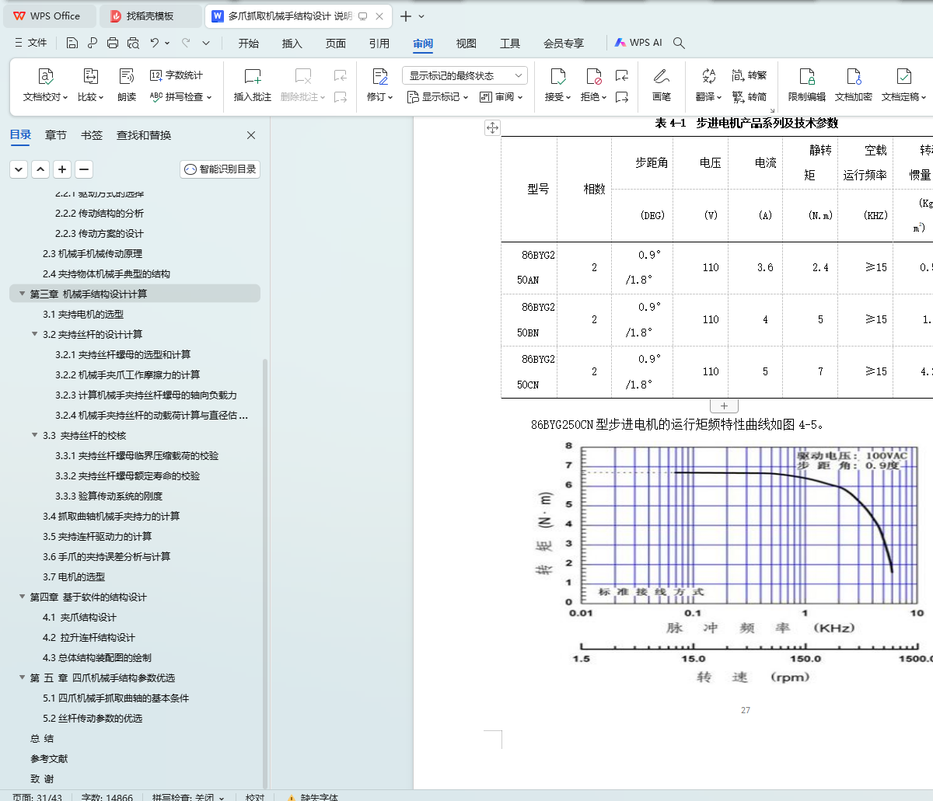Click 插入批注 insert comment icon
This screenshot has width=933, height=801.
tap(253, 76)
